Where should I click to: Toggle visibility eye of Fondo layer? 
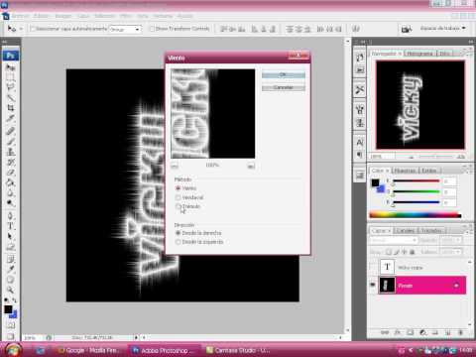(373, 285)
